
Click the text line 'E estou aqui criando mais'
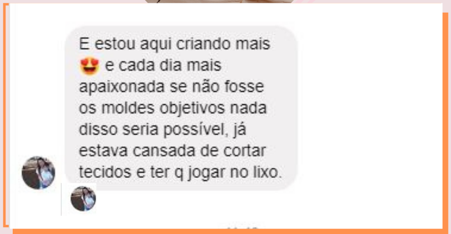[x=174, y=44]
